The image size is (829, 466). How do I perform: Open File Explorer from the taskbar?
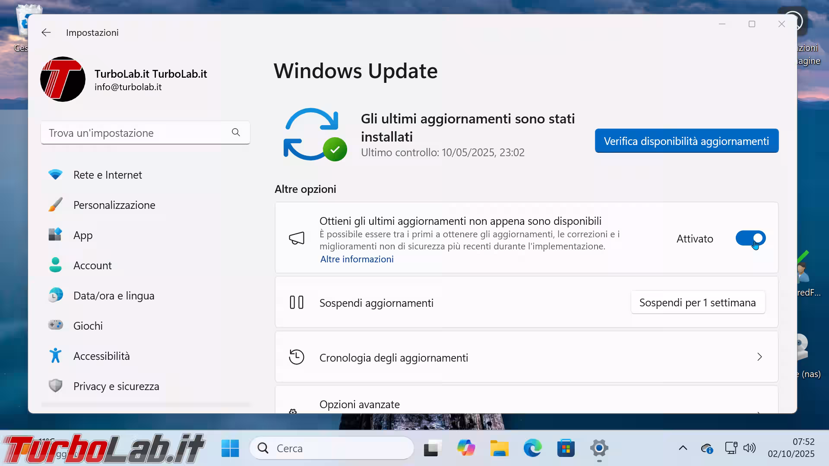[499, 448]
